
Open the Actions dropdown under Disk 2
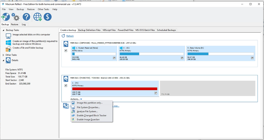click(x=76, y=99)
